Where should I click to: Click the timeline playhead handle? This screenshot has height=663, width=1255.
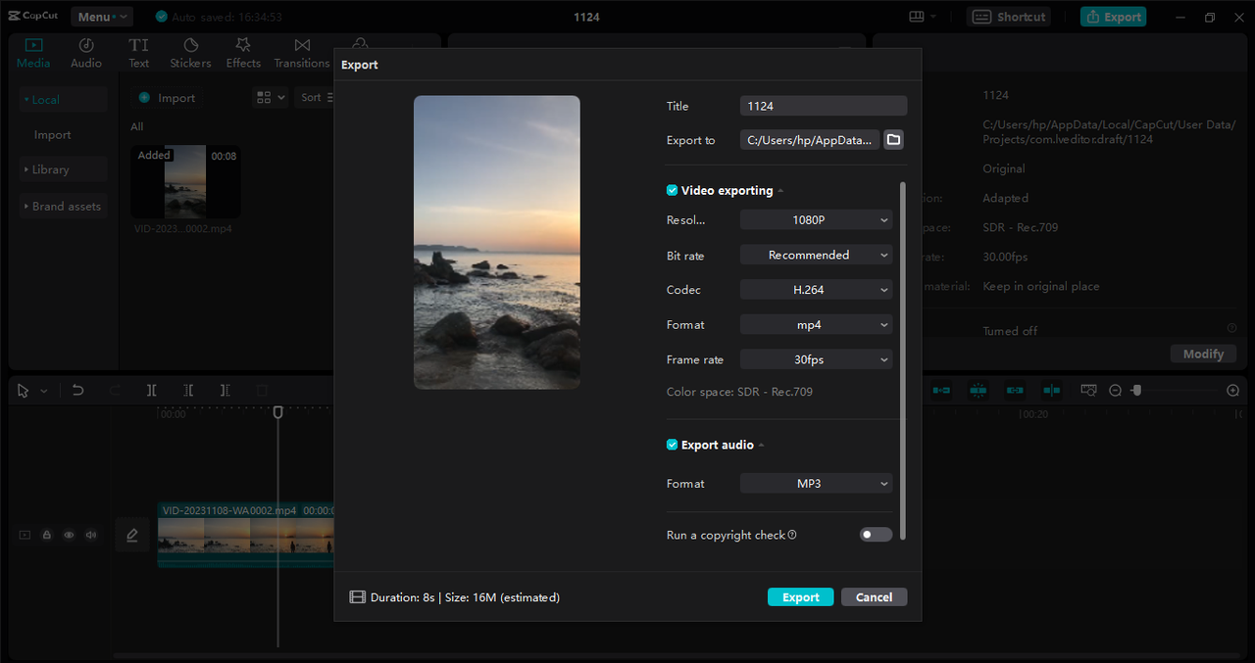(x=277, y=412)
